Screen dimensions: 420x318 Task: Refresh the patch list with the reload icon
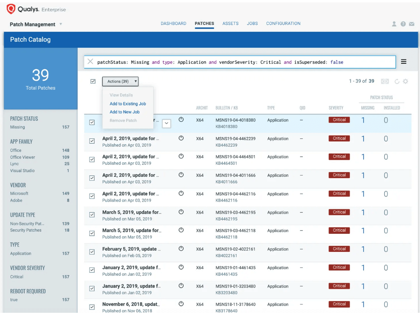(397, 81)
